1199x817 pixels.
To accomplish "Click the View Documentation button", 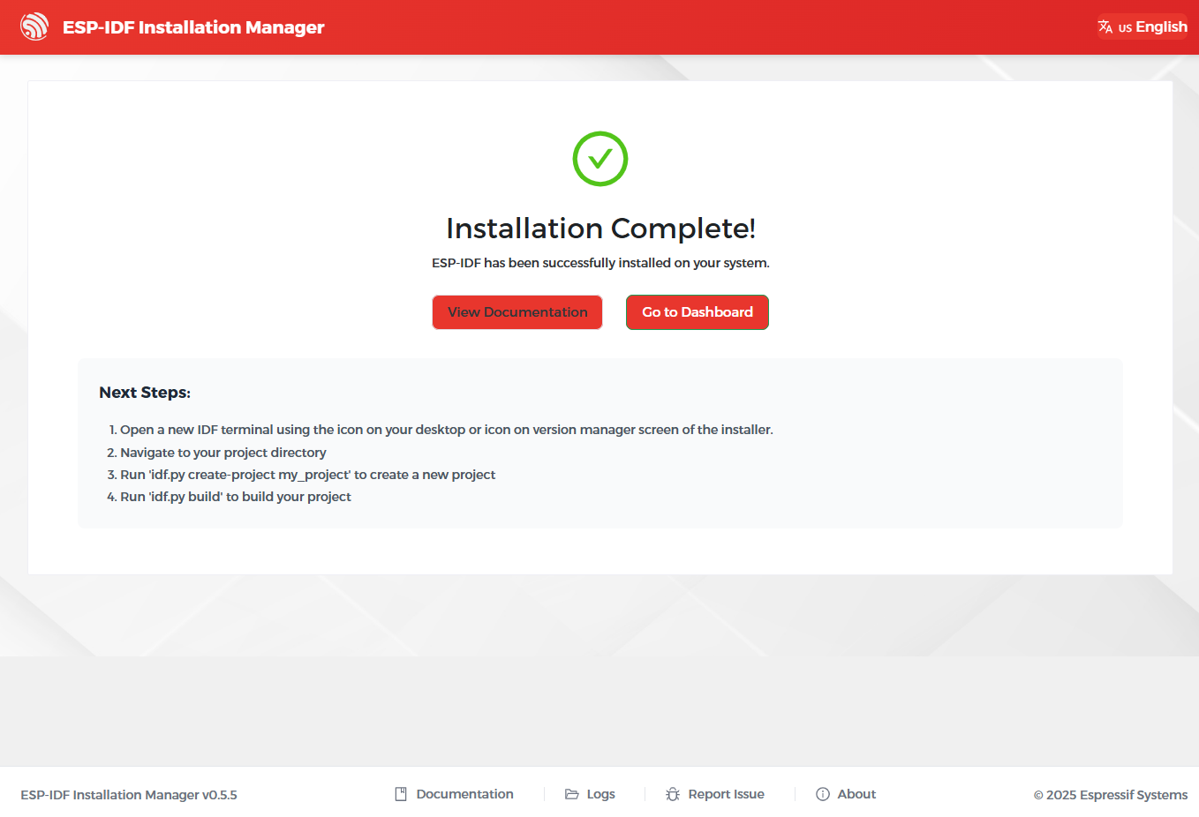I will tap(517, 311).
